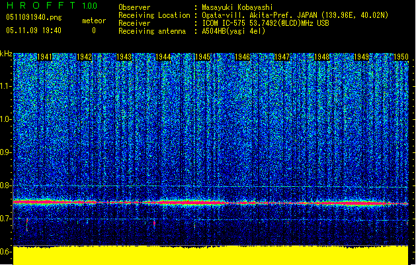Screen dimensions: 416x265
Task: Click the Ogata-vill. Akita-Pref. JAPAN location text
Action: (295, 15)
